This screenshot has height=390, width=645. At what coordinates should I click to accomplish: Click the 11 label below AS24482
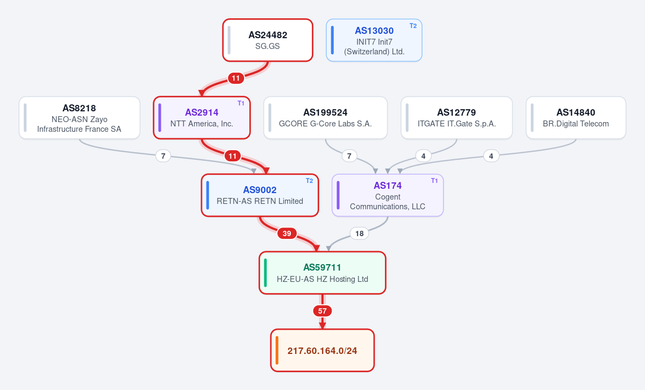(236, 79)
